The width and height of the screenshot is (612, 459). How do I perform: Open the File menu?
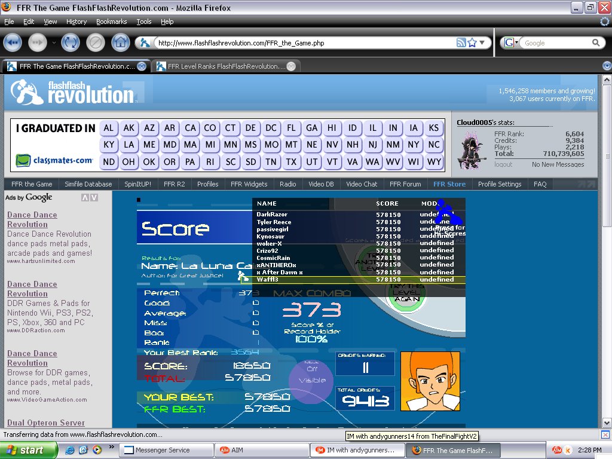9,22
